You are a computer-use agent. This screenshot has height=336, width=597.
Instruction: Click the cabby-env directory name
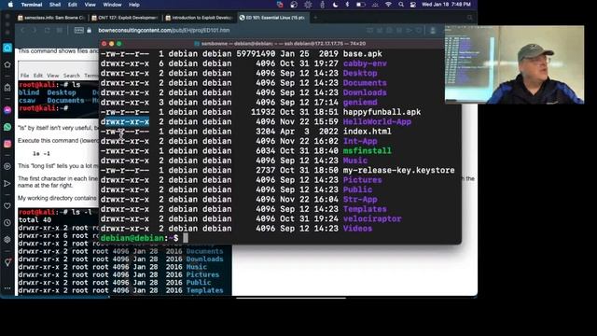click(x=365, y=63)
